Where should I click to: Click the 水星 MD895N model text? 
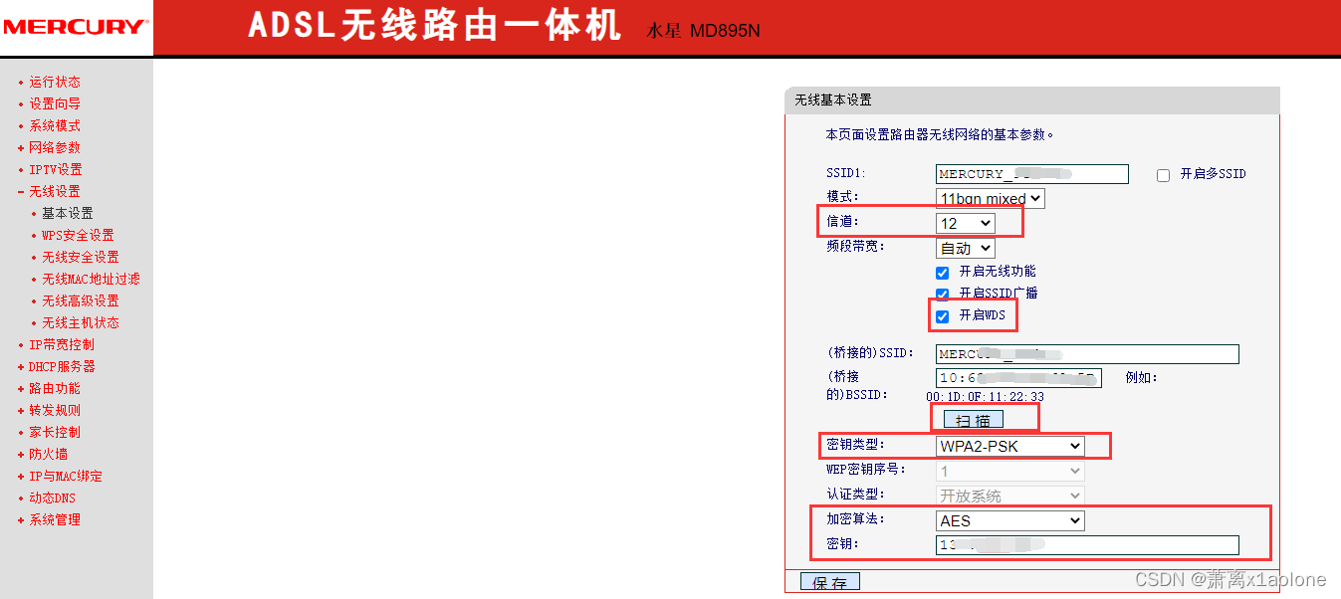704,31
